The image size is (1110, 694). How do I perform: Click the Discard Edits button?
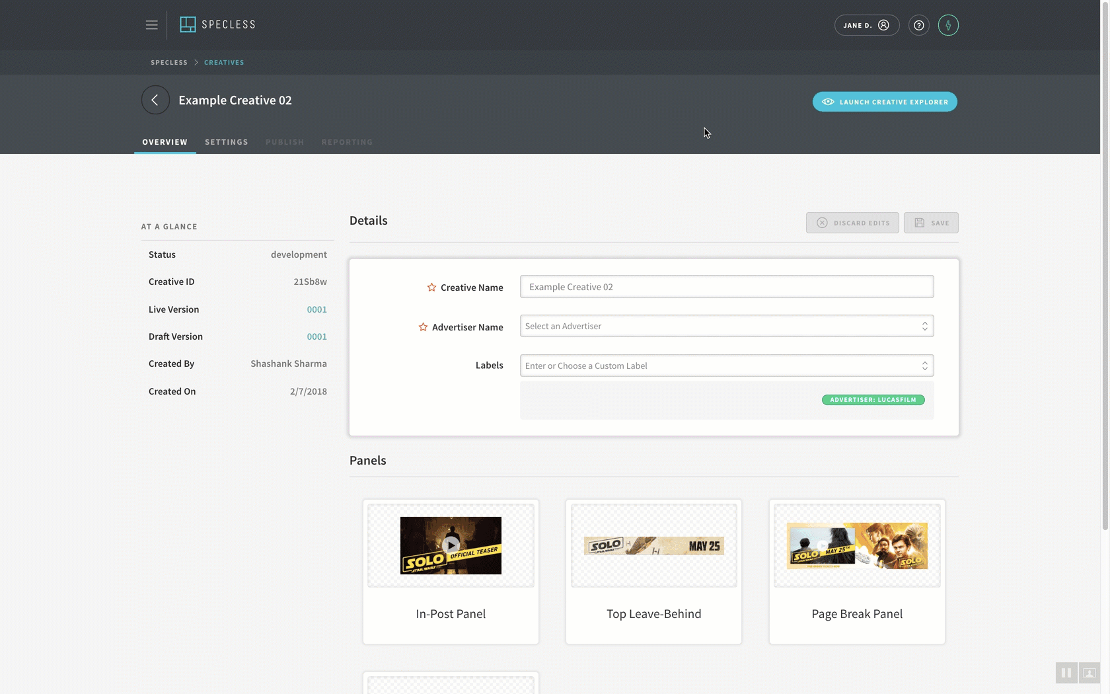[x=852, y=223]
